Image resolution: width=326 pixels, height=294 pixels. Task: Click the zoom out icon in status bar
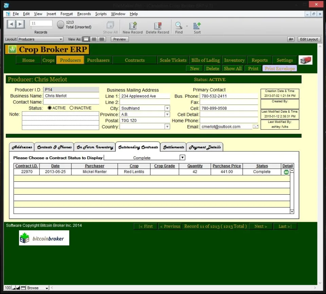[x=14, y=288]
